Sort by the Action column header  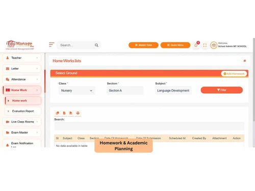pos(237,138)
